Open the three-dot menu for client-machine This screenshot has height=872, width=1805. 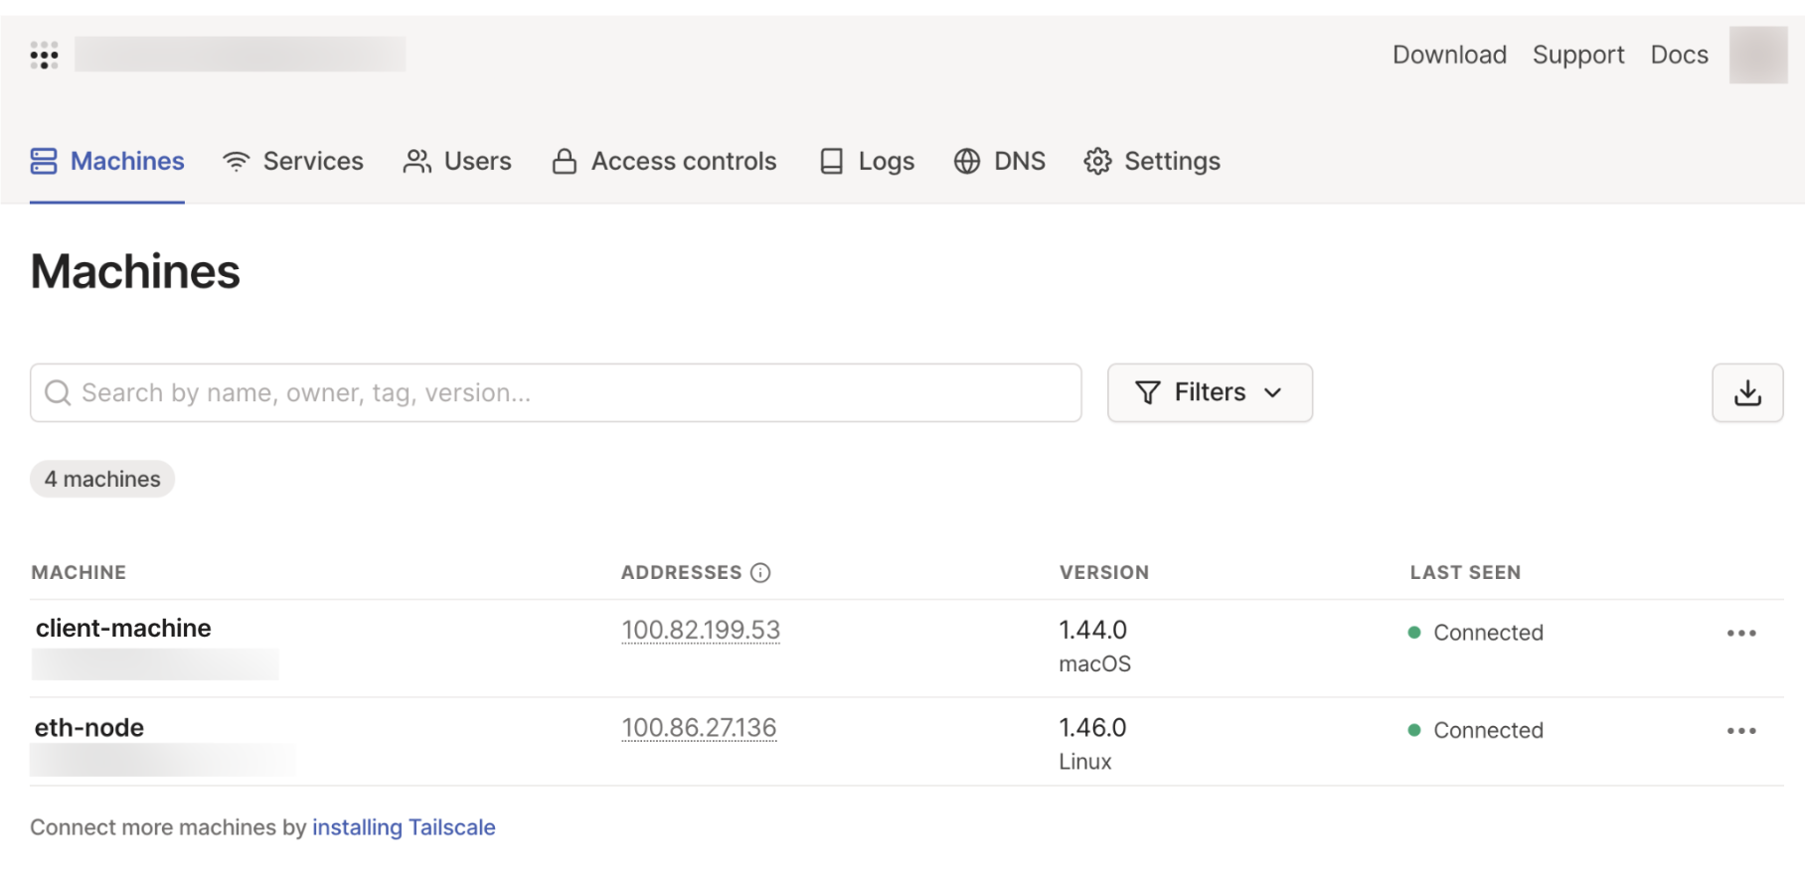click(1740, 634)
